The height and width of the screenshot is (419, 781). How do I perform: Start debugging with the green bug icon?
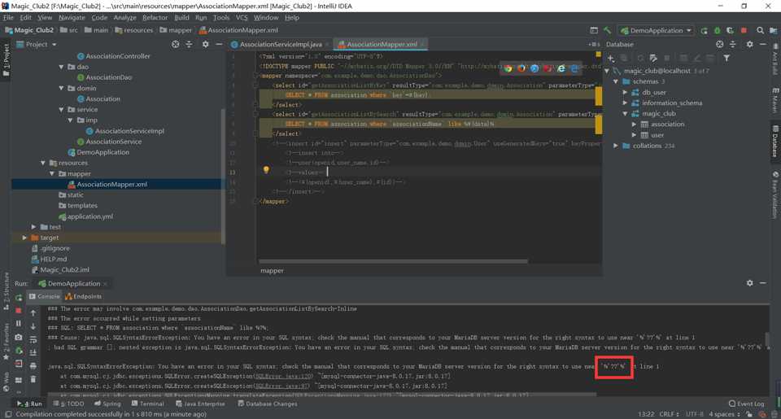tap(718, 30)
